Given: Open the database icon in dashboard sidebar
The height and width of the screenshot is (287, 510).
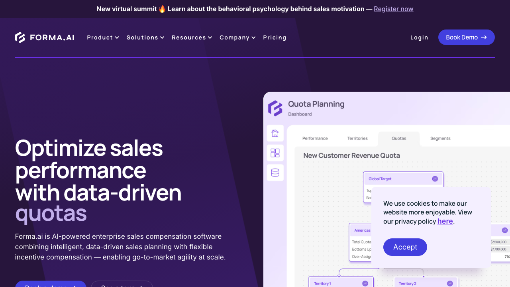Looking at the screenshot, I should click(275, 173).
